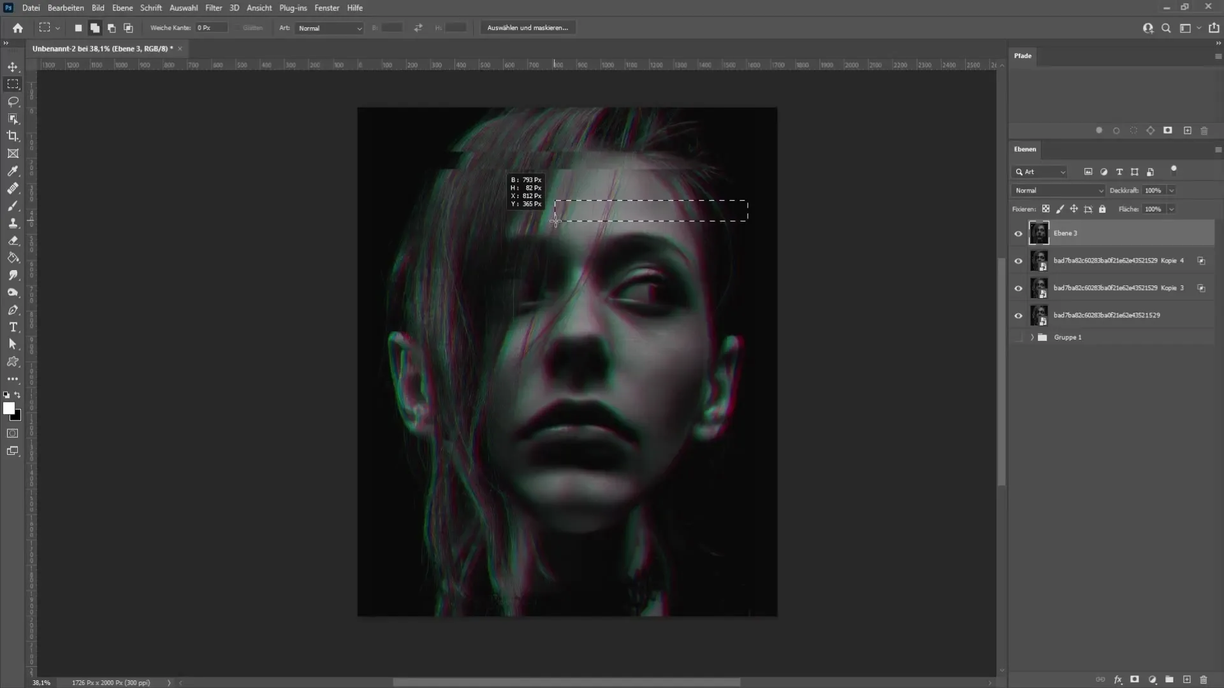The height and width of the screenshot is (688, 1224).
Task: Select the Sponge tool
Action: coord(13,292)
